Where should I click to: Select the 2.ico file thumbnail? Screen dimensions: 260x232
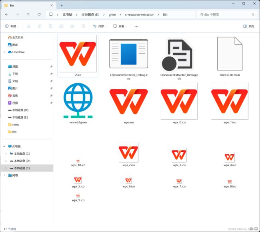tap(78, 53)
